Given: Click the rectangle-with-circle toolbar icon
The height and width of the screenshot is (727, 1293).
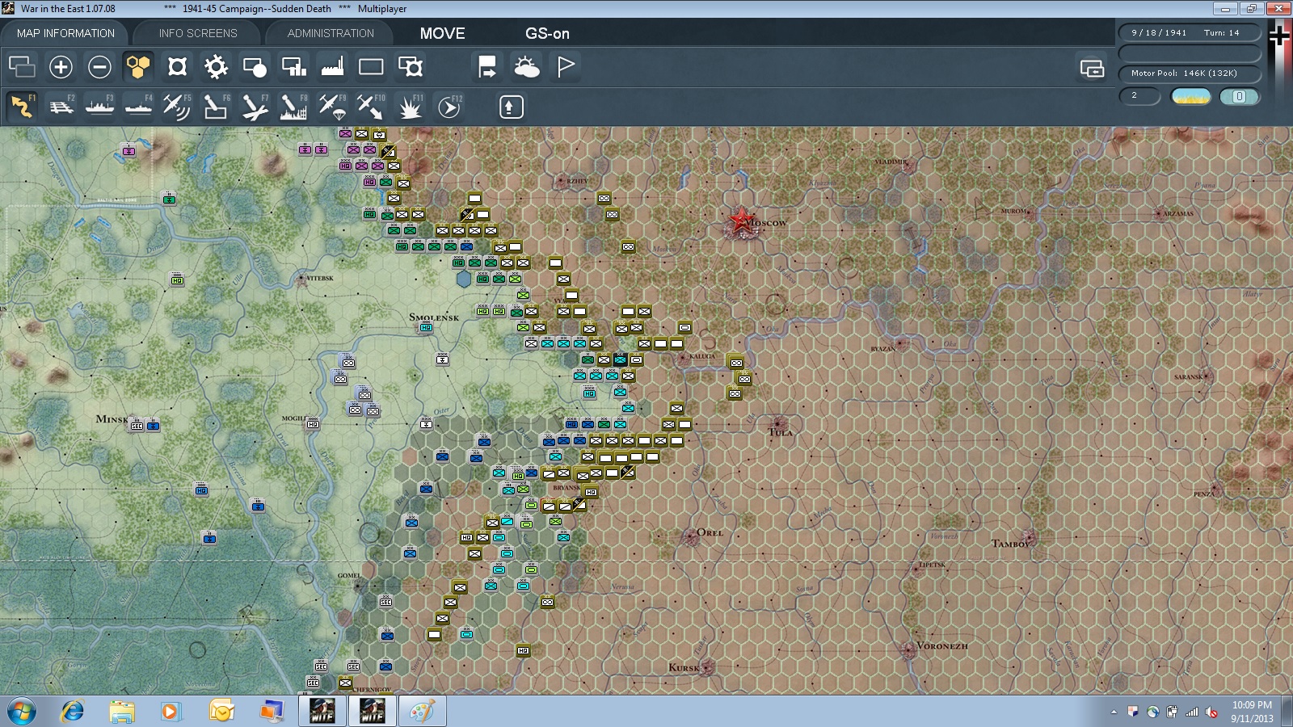Looking at the screenshot, I should tap(255, 66).
